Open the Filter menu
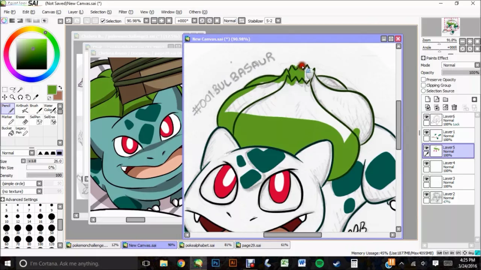 (126, 12)
